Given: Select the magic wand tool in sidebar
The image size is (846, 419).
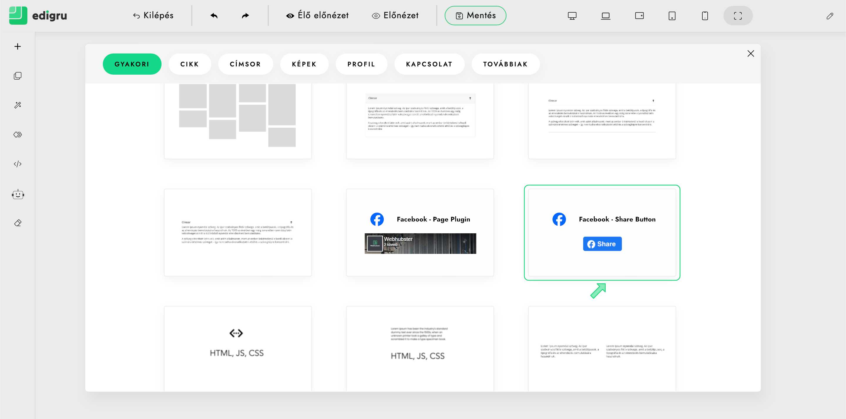Looking at the screenshot, I should pos(18,105).
